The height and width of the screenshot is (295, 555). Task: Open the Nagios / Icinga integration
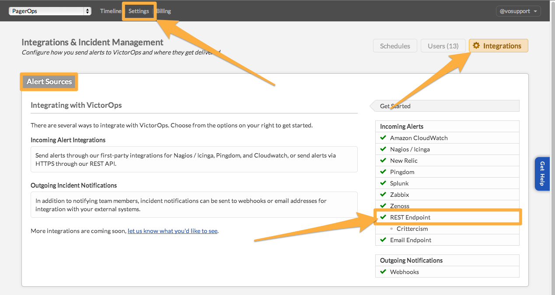pos(447,149)
